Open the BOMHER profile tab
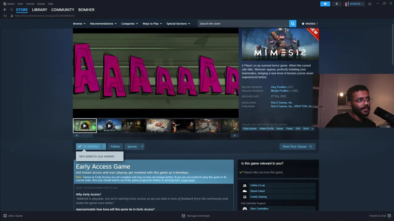The width and height of the screenshot is (394, 221). tap(86, 10)
